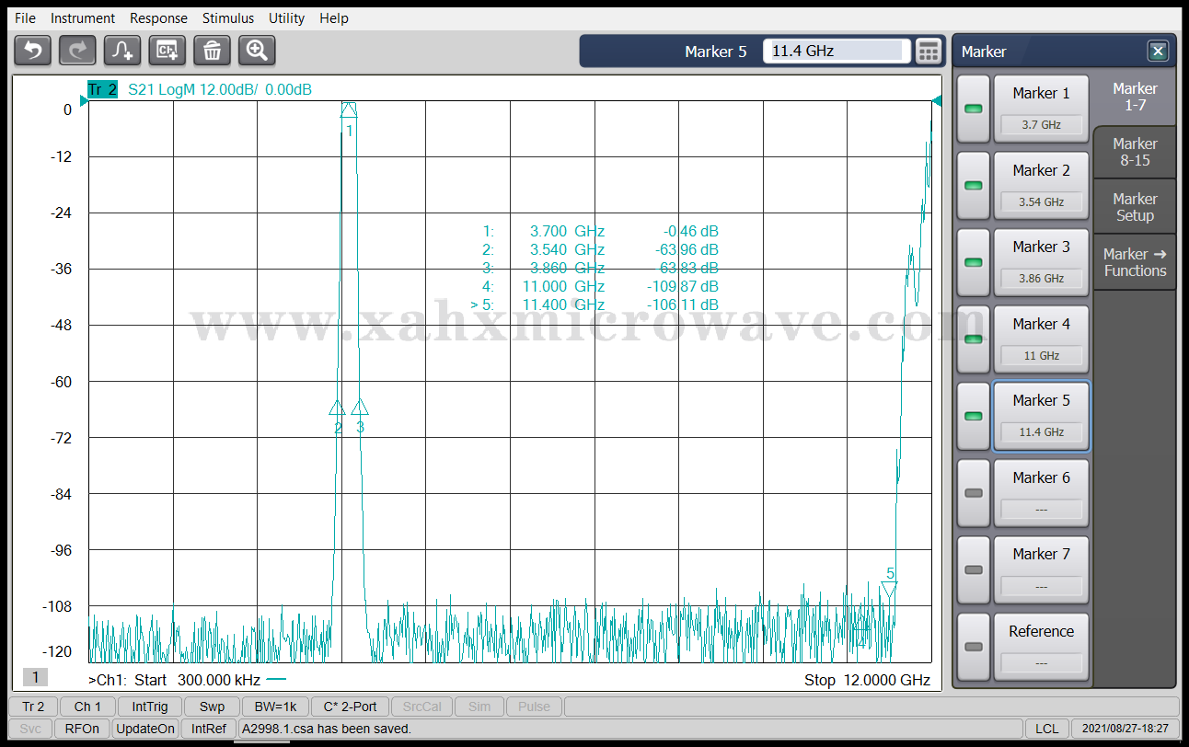Image resolution: width=1189 pixels, height=747 pixels.
Task: Enable Marker 7 using its indicator toggle
Action: point(973,569)
